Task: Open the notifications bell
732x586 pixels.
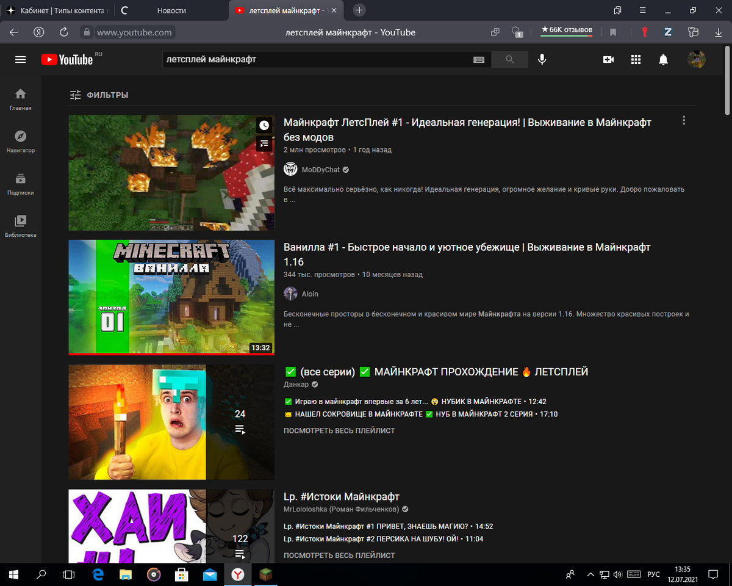Action: click(663, 59)
